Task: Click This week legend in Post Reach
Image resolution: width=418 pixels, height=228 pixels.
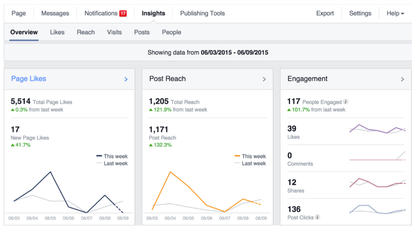Action: (x=250, y=156)
